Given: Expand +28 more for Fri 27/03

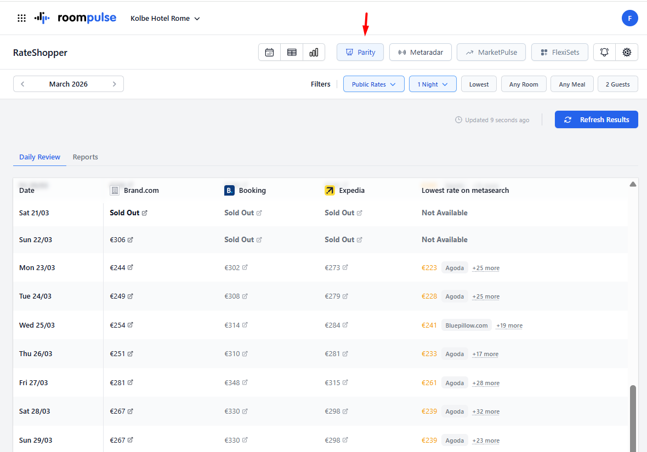Looking at the screenshot, I should point(486,383).
